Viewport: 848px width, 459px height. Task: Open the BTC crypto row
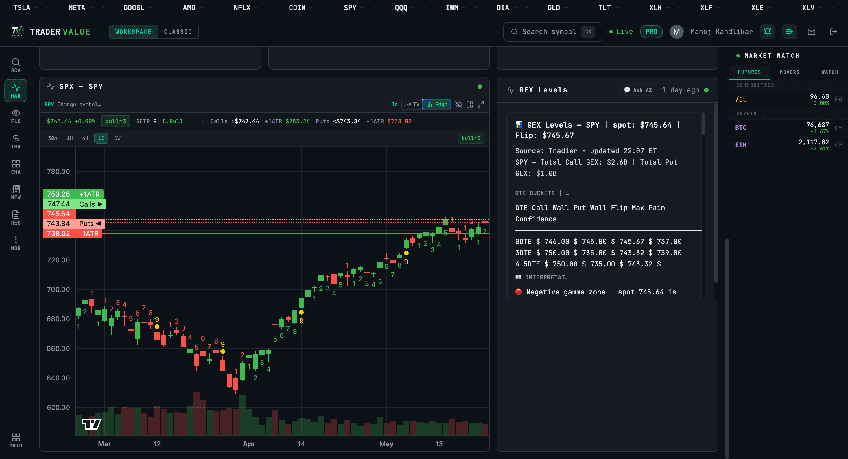coord(789,128)
